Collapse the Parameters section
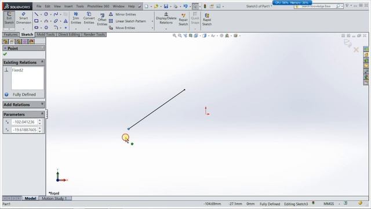Image resolution: width=371 pixels, height=209 pixels. [x=42, y=114]
